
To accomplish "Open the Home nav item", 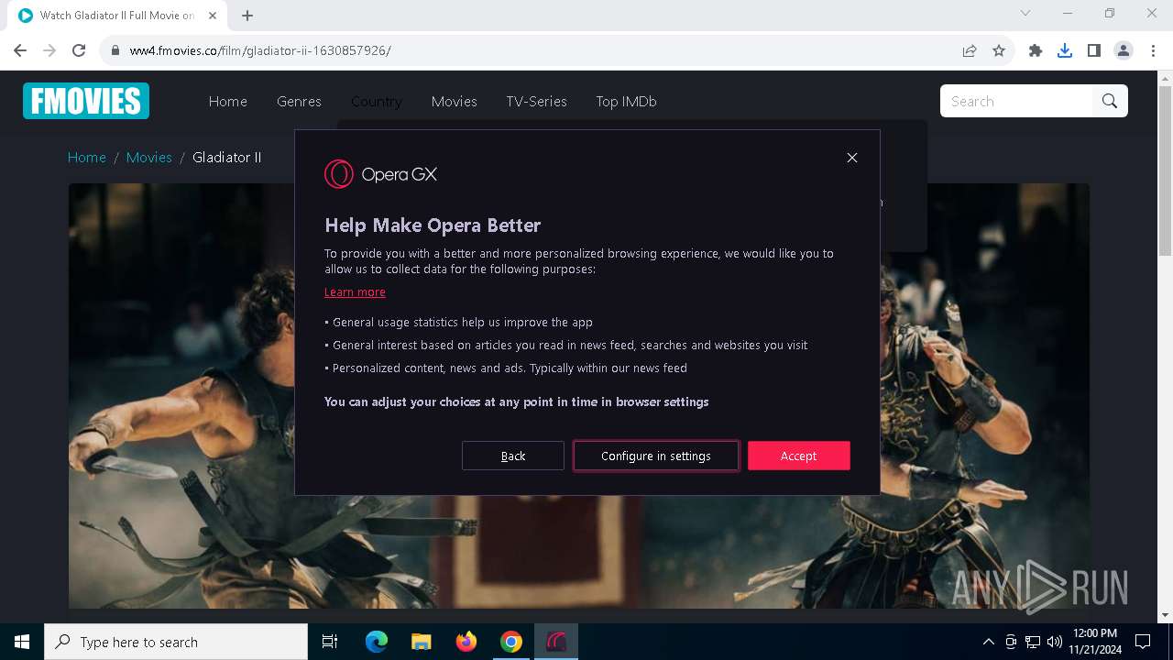I will (x=228, y=102).
